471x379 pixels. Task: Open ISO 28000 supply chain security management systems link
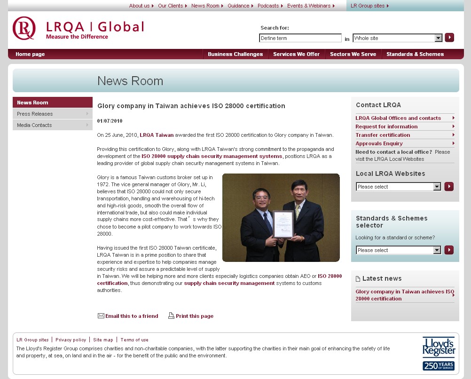212,156
